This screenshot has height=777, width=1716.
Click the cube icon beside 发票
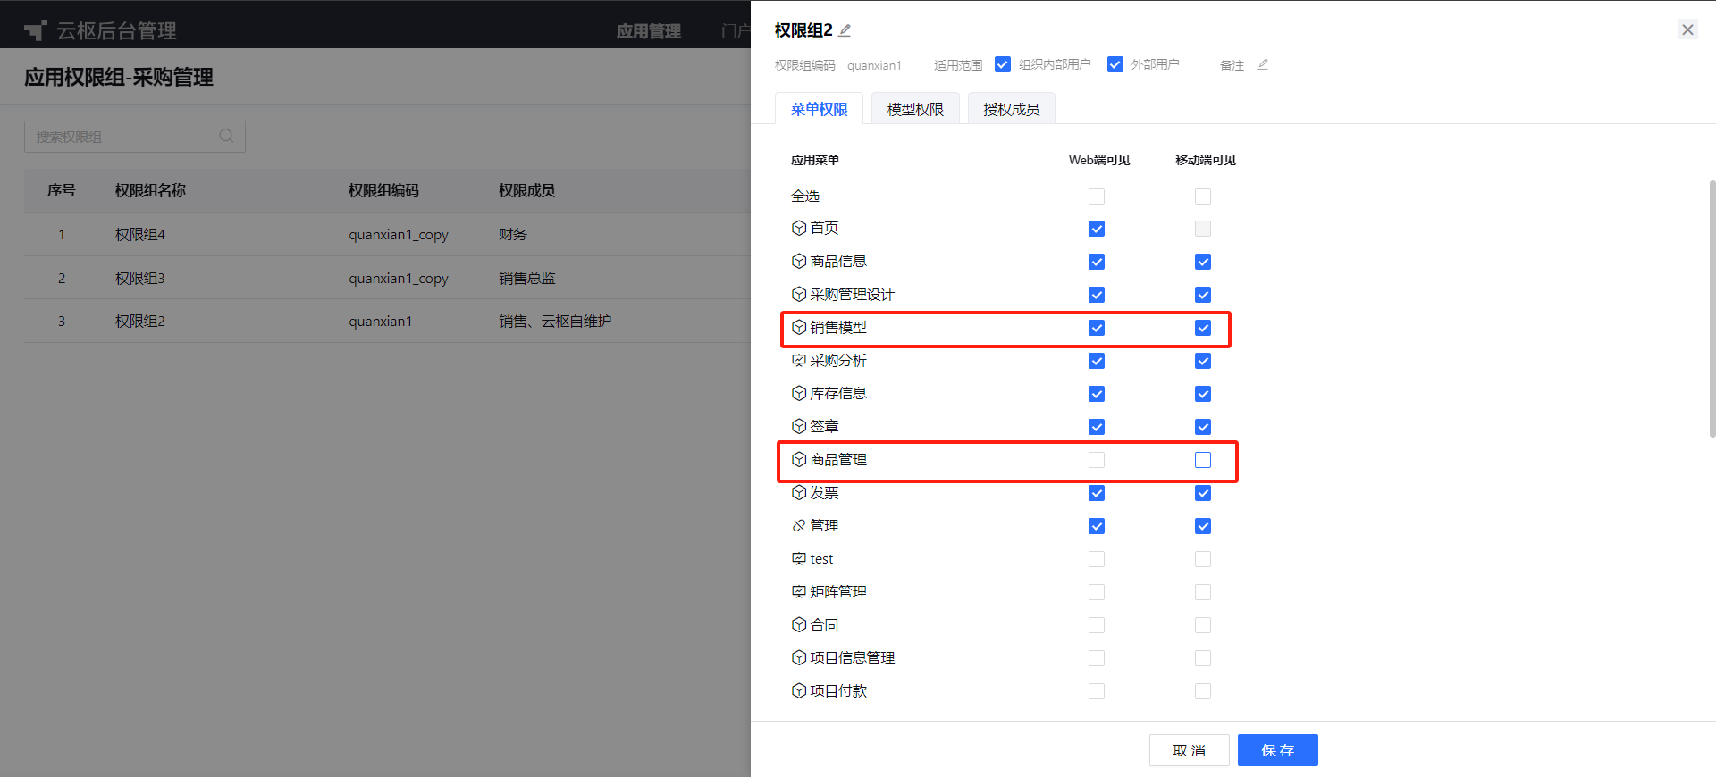coord(799,492)
